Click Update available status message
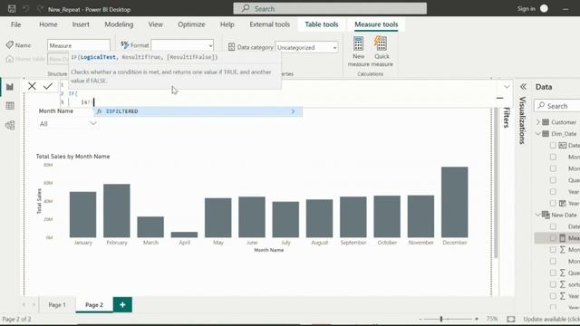 (551, 319)
